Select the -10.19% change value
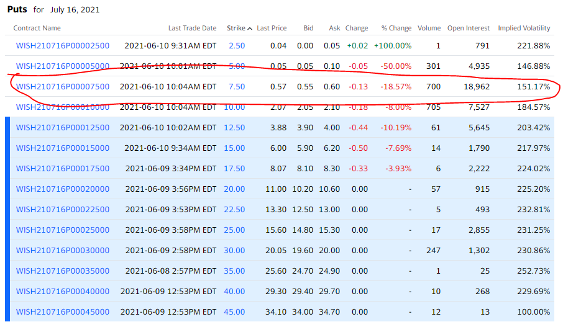Screen dimensions: 563x327 coord(396,127)
